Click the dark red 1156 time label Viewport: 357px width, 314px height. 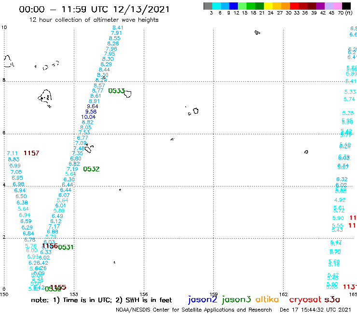coord(50,246)
